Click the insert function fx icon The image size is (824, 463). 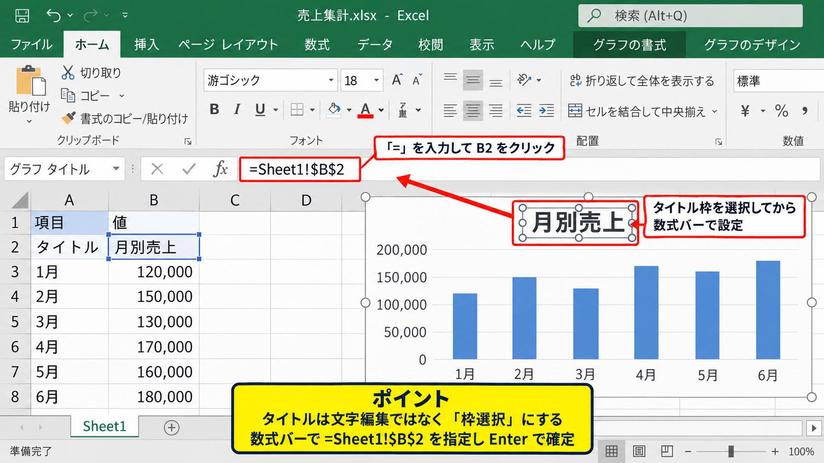(220, 169)
